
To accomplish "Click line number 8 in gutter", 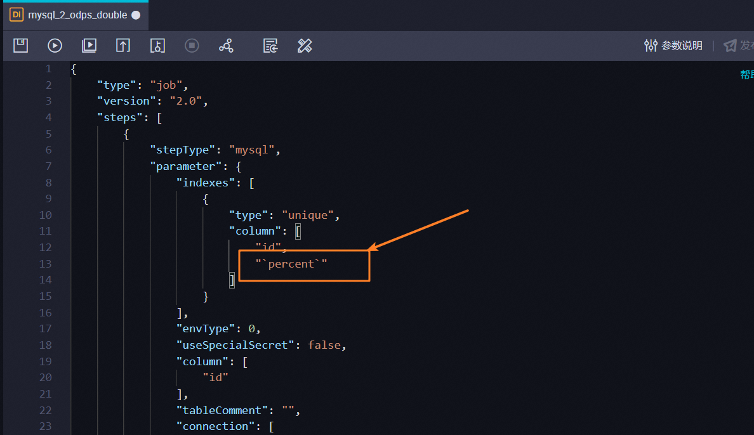I will pyautogui.click(x=49, y=183).
